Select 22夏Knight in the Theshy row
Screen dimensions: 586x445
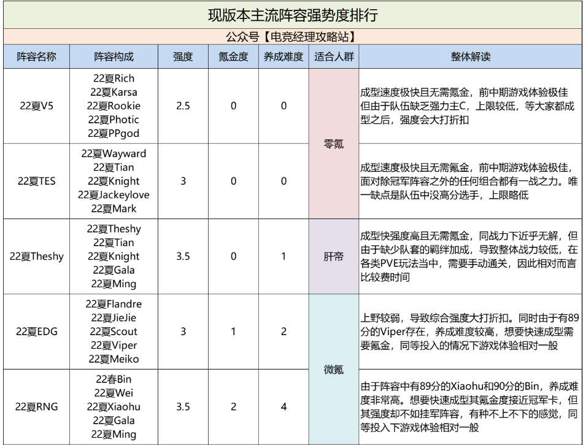tap(114, 256)
